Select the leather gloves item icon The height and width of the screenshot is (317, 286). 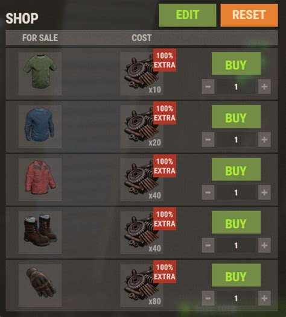[40, 286]
